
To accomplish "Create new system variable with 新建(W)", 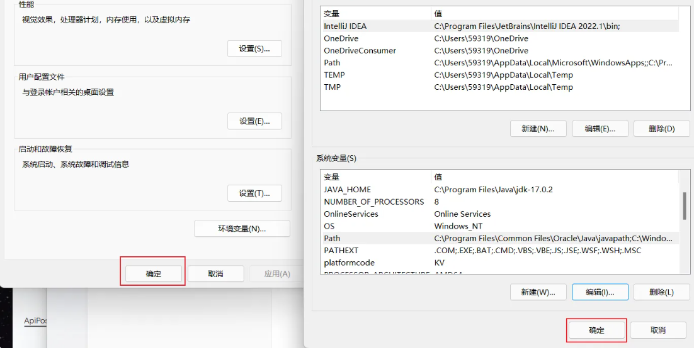I will [x=538, y=292].
